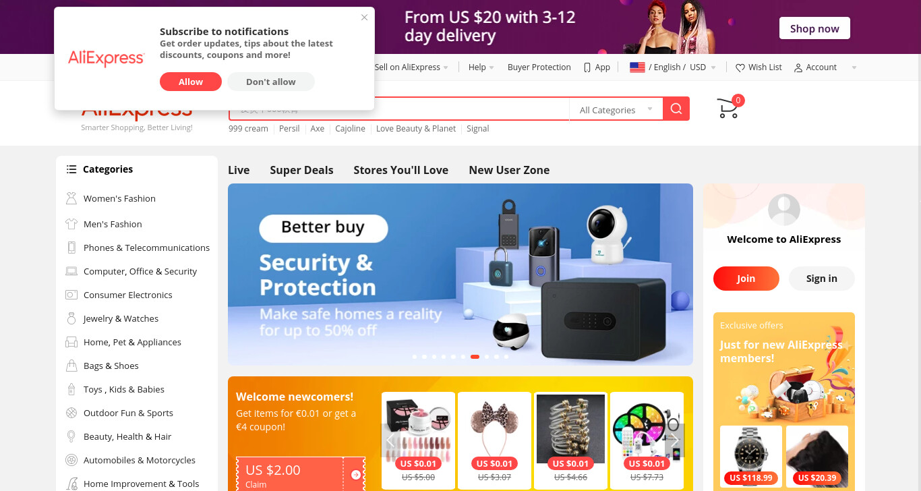Click the Bags & Shoes bag icon
Image resolution: width=921 pixels, height=491 pixels.
coord(71,366)
